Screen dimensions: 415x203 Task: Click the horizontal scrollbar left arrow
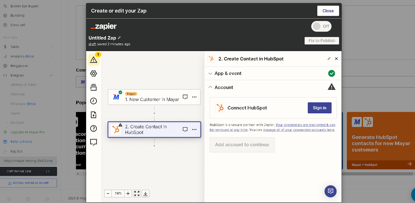(78, 174)
